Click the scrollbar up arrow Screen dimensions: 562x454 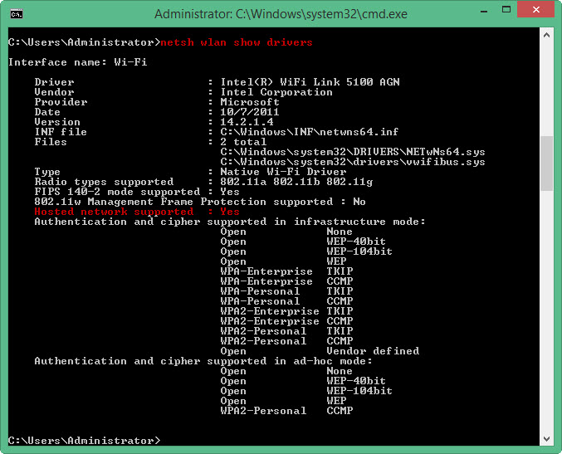pyautogui.click(x=546, y=35)
